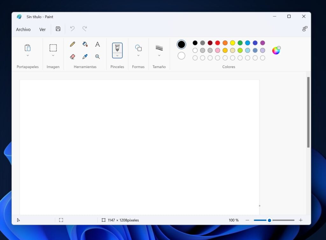Viewport: 326px width, 240px height.
Task: Pick the lavender palette color
Action: coord(263,50)
